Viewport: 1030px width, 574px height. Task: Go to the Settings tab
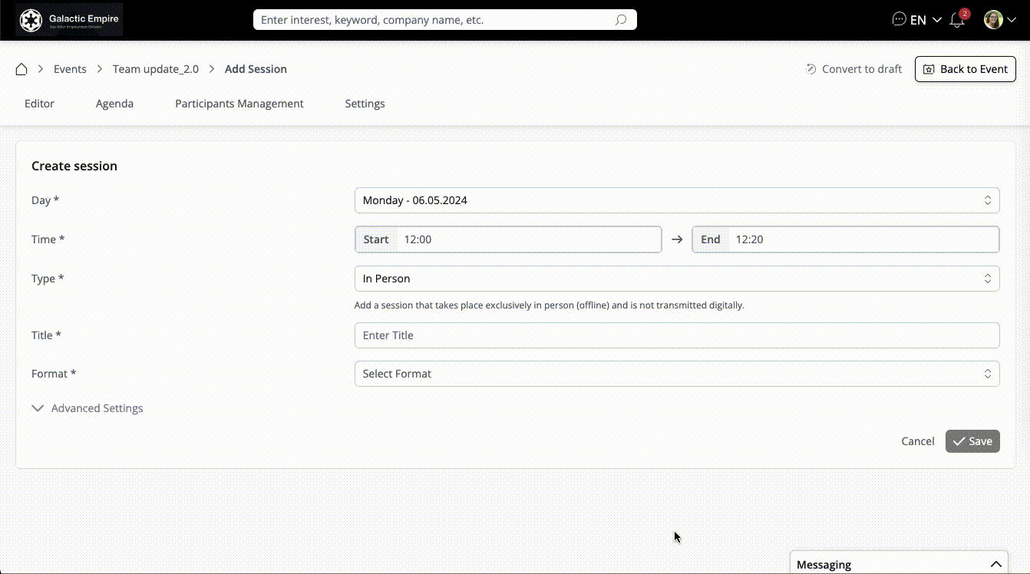point(365,104)
